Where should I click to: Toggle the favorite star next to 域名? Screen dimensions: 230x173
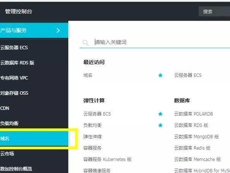(x=160, y=75)
